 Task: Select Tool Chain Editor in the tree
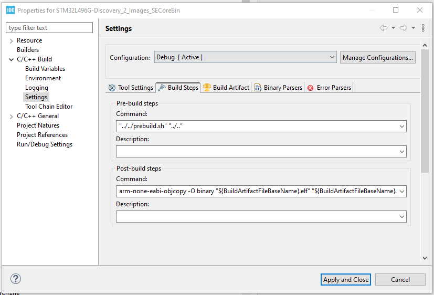click(x=49, y=107)
